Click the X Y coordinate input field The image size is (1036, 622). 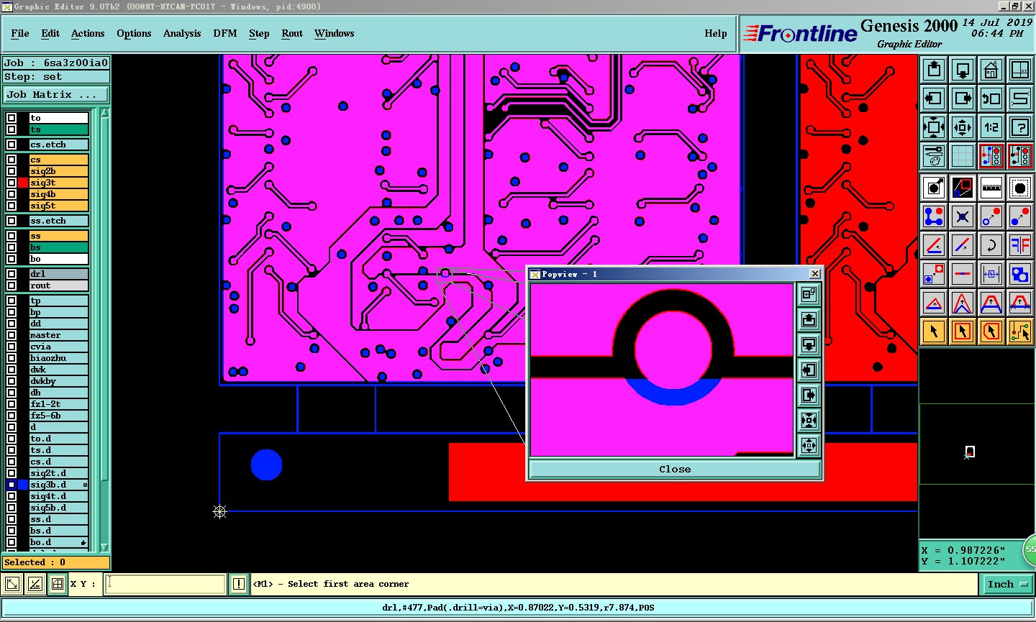[166, 584]
